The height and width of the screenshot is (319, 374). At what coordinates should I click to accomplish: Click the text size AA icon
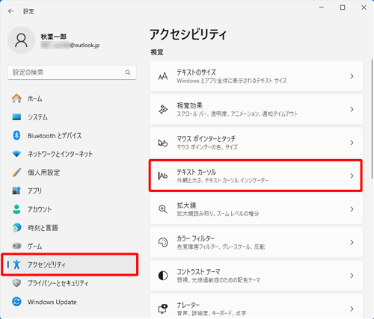pyautogui.click(x=163, y=76)
